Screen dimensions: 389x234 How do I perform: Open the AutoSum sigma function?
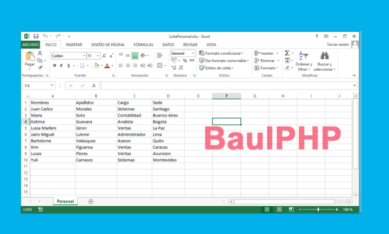click(287, 53)
